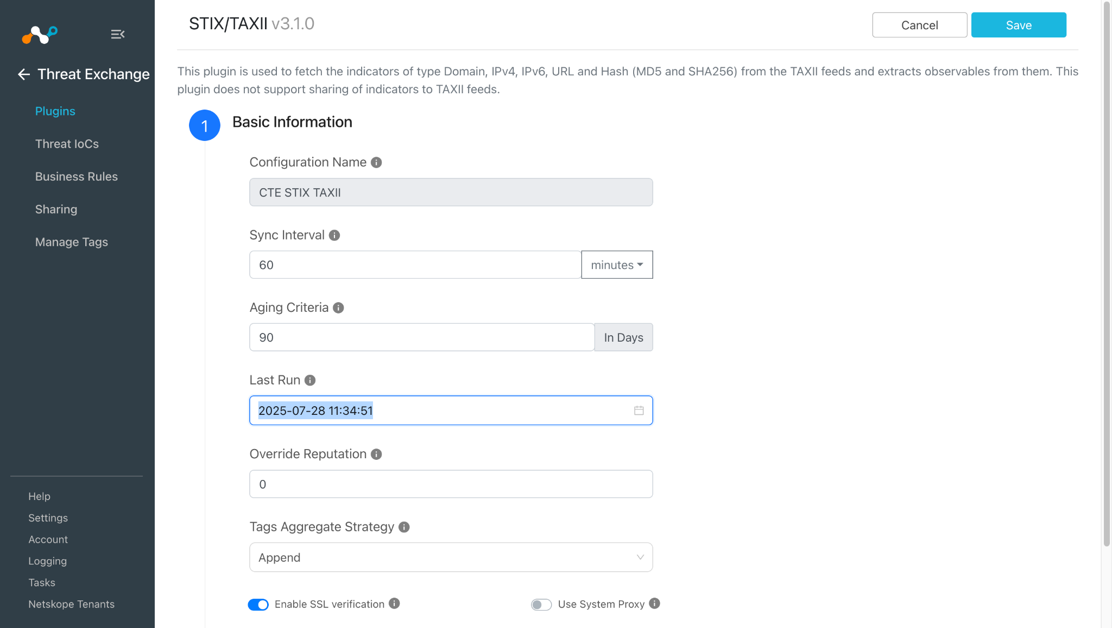Open Settings in the sidebar
Image resolution: width=1112 pixels, height=628 pixels.
(x=48, y=518)
